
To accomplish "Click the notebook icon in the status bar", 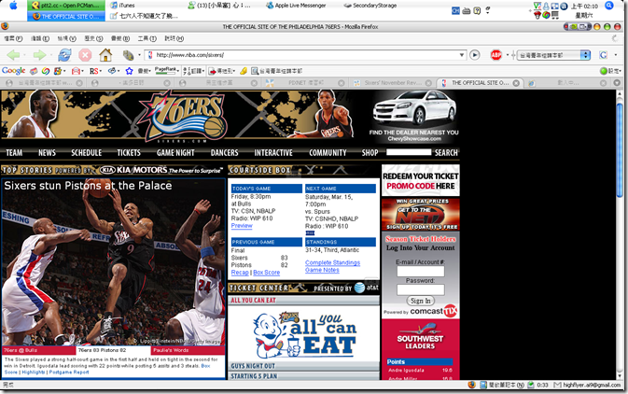I will (483, 385).
